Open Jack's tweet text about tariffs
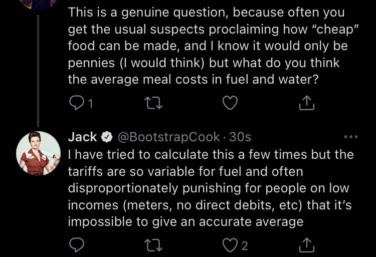This screenshot has height=257, width=376. click(211, 188)
